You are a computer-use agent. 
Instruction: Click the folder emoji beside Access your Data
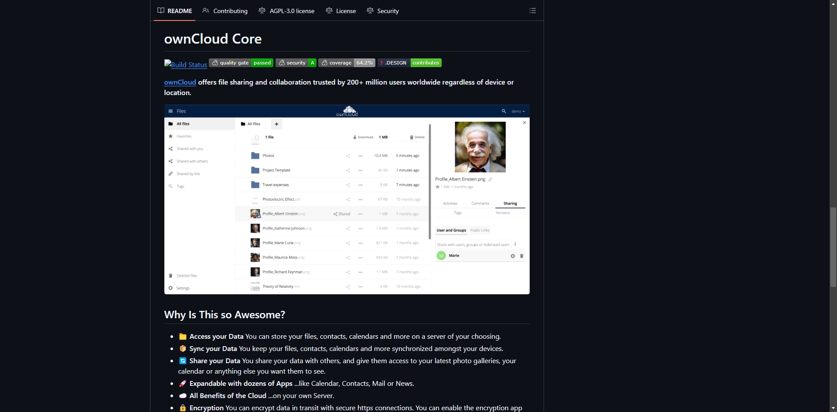click(183, 337)
